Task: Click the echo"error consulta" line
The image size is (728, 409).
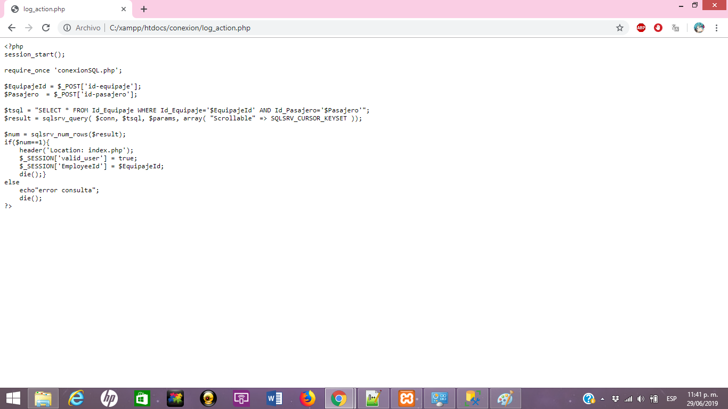Action: [x=59, y=190]
